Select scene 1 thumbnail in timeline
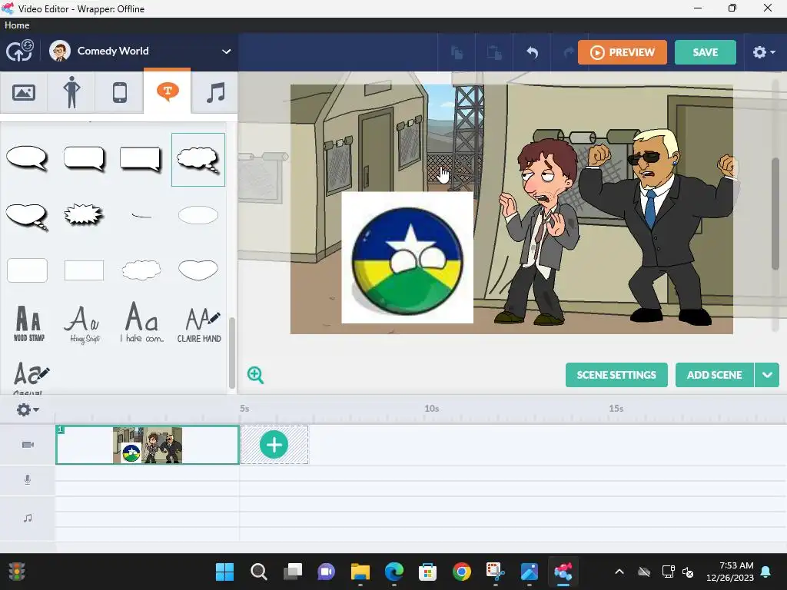The height and width of the screenshot is (590, 787). coord(147,445)
